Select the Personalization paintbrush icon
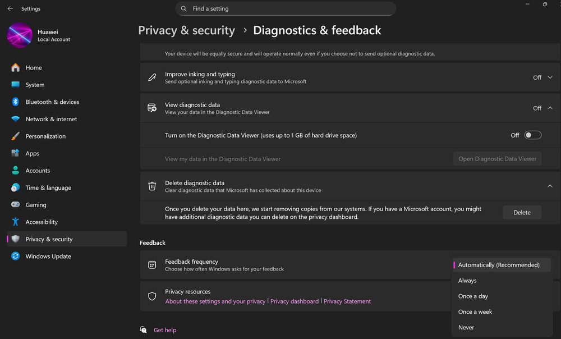The width and height of the screenshot is (561, 339). (x=15, y=136)
